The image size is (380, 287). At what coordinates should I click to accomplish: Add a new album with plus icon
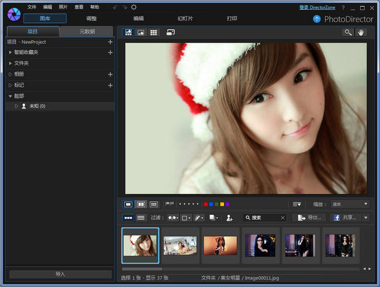click(110, 74)
